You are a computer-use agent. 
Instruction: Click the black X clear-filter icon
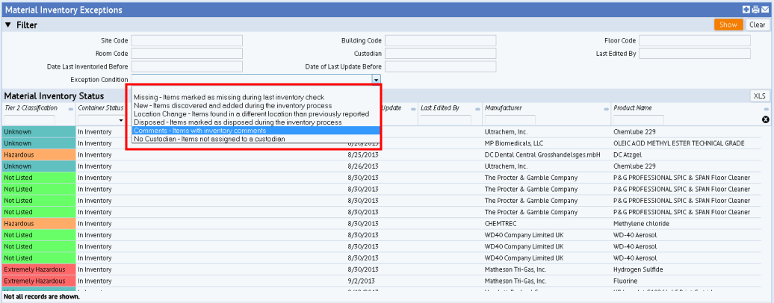[x=765, y=119]
